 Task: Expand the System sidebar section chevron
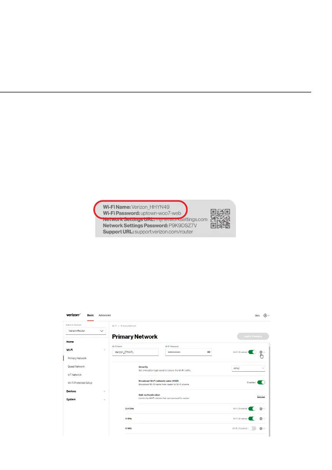click(x=104, y=400)
